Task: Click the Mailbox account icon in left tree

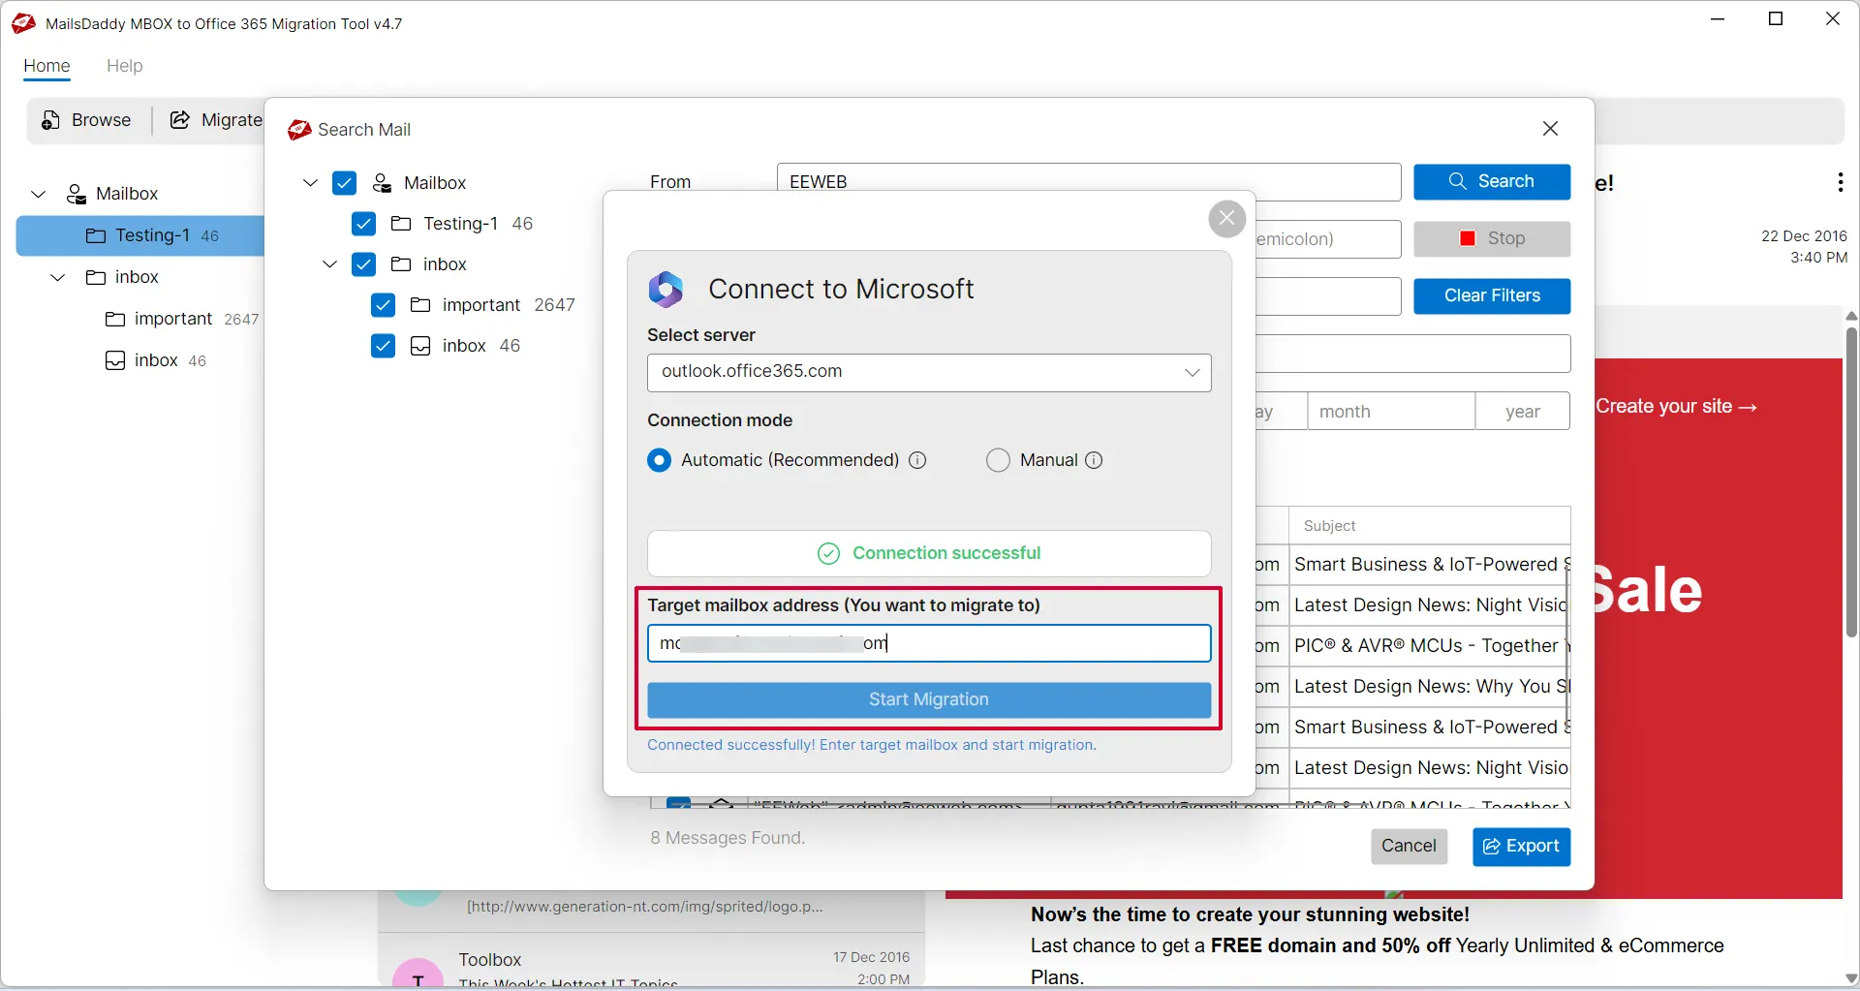Action: 76,194
